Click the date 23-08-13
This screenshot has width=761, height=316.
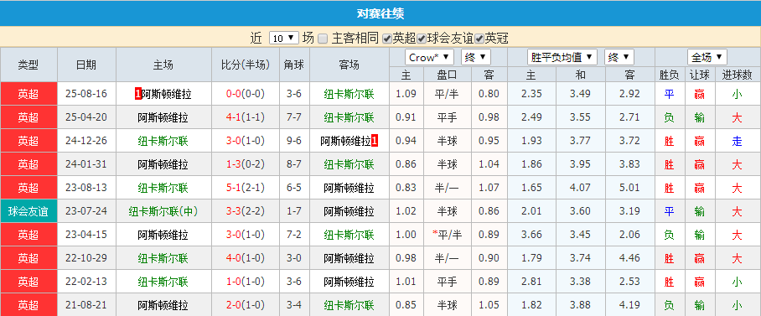(x=86, y=188)
